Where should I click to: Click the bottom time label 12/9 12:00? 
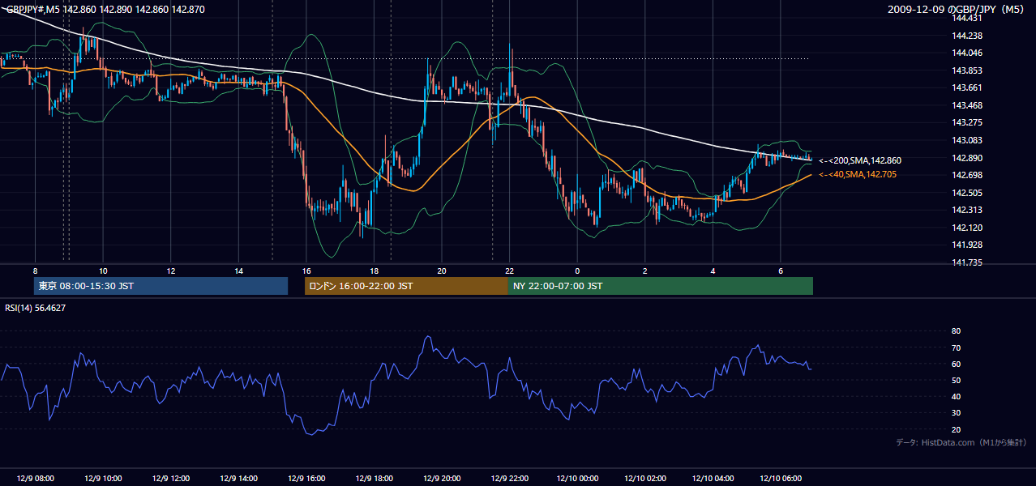point(170,479)
